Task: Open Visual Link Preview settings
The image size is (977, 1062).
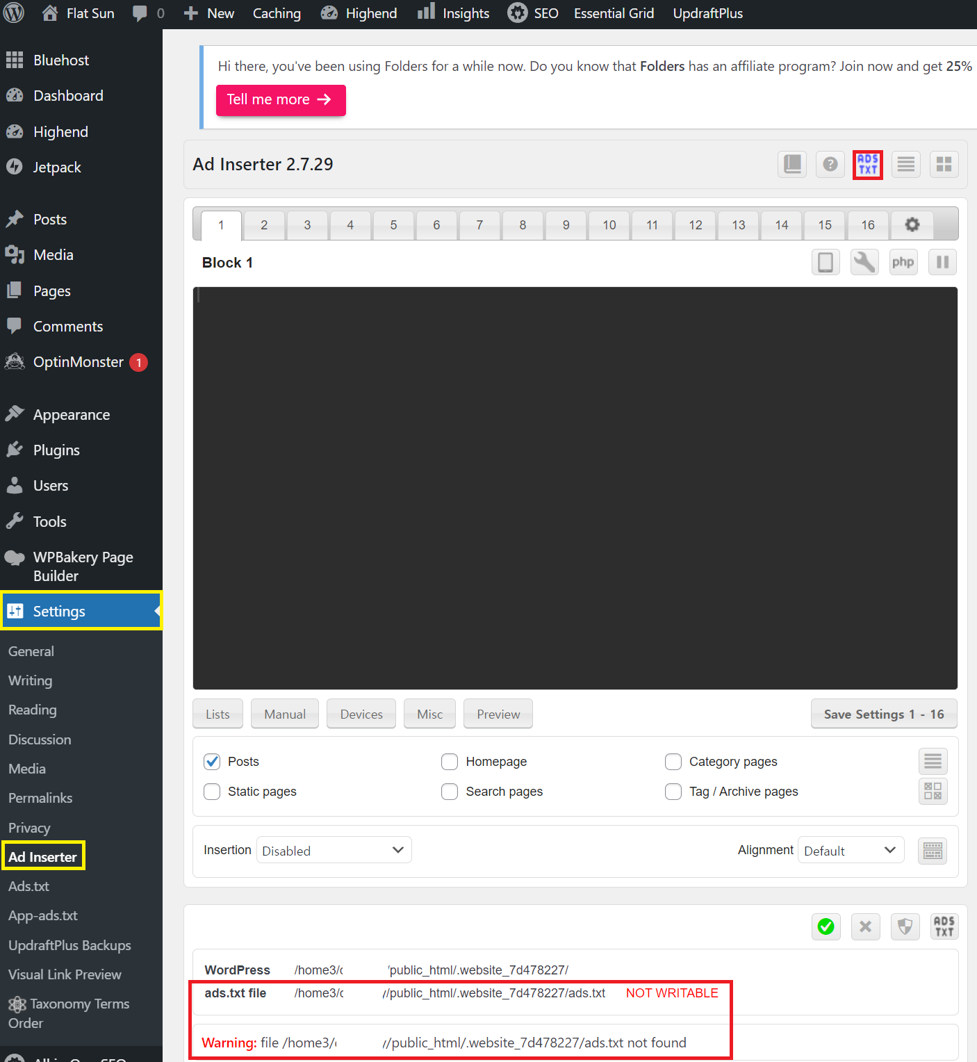Action: [x=65, y=974]
